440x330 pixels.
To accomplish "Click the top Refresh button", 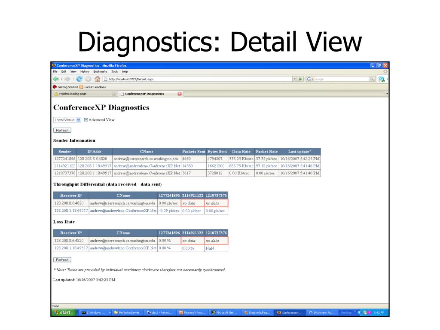I will click(62, 130).
